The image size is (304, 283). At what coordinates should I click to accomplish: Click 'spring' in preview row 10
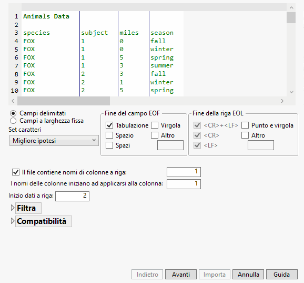pyautogui.click(x=162, y=91)
